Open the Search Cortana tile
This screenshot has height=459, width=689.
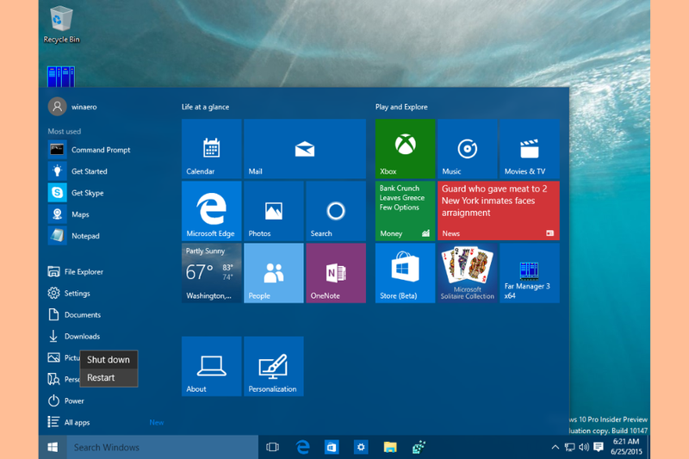tap(336, 211)
